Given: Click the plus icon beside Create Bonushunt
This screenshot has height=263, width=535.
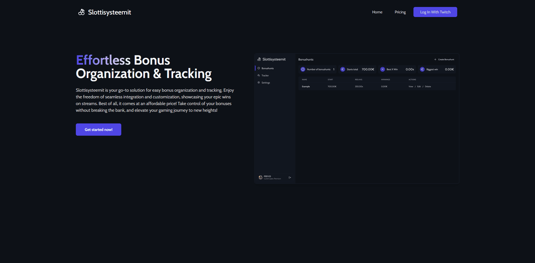Looking at the screenshot, I should coord(435,59).
